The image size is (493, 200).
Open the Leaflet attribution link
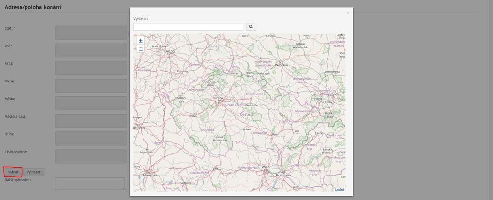tap(339, 189)
